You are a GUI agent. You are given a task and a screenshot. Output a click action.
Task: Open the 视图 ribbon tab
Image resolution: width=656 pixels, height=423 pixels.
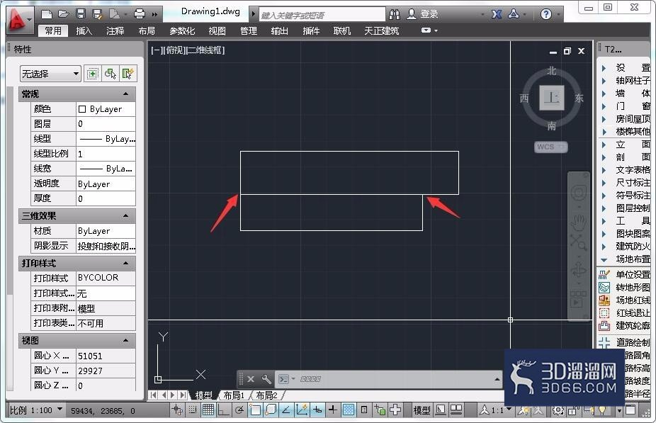coord(217,31)
